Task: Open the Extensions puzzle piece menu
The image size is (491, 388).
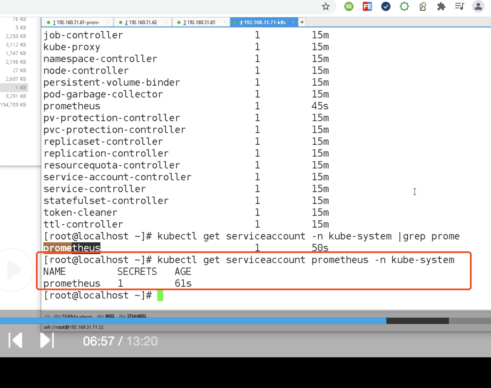Action: 441,6
